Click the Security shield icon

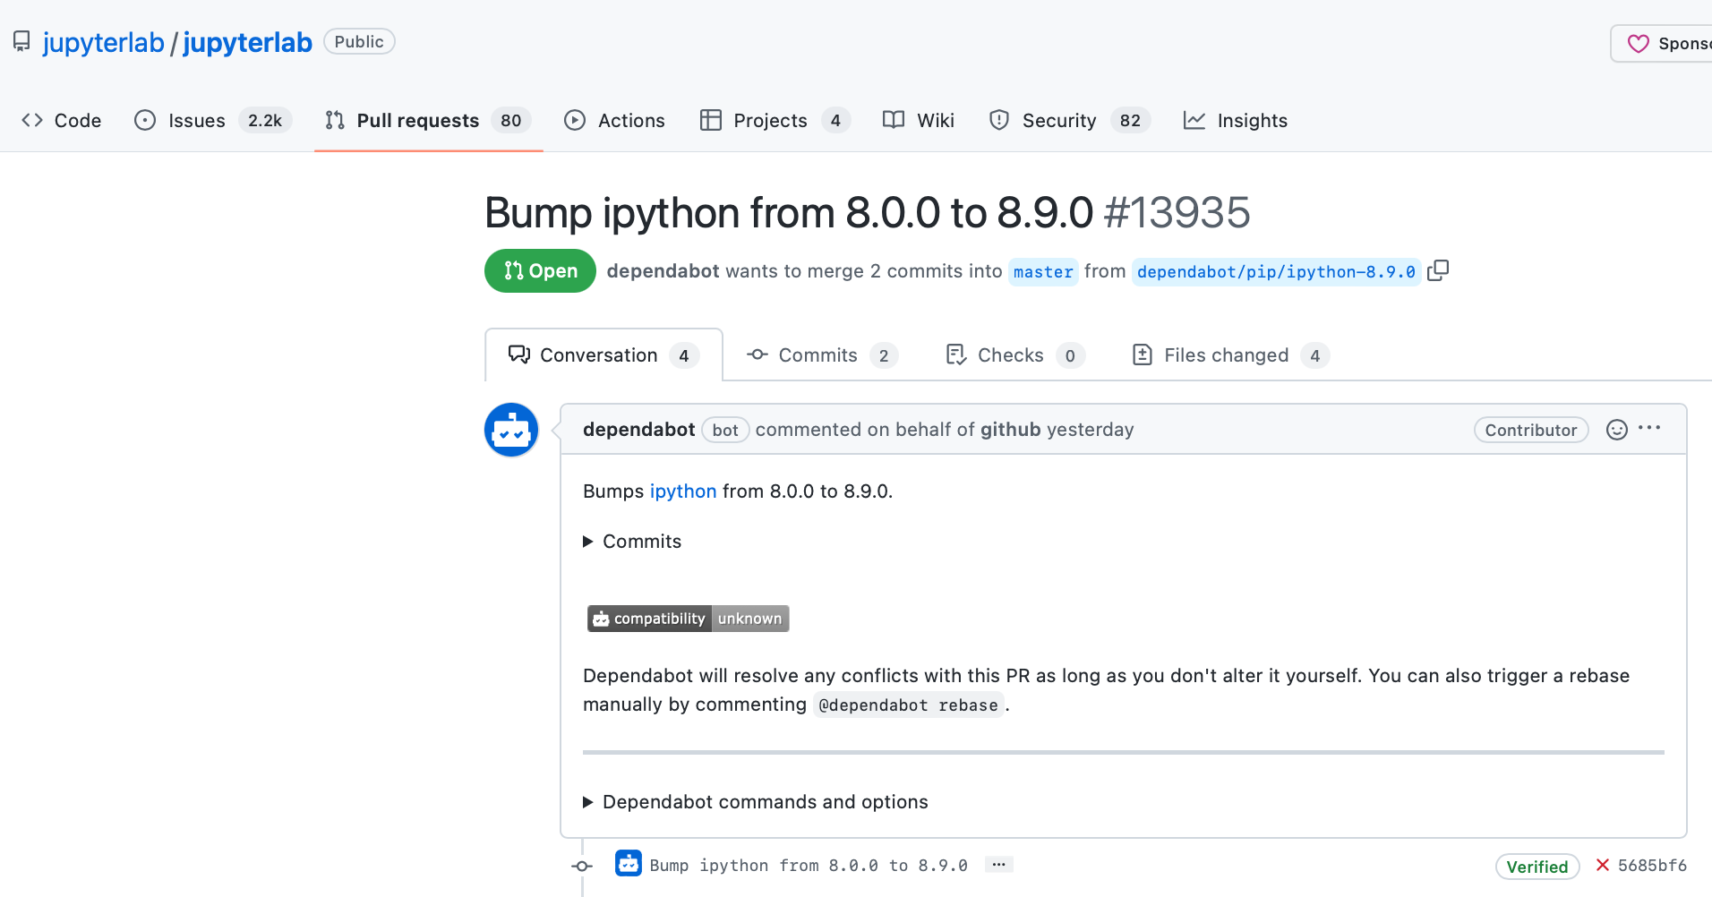coord(999,120)
